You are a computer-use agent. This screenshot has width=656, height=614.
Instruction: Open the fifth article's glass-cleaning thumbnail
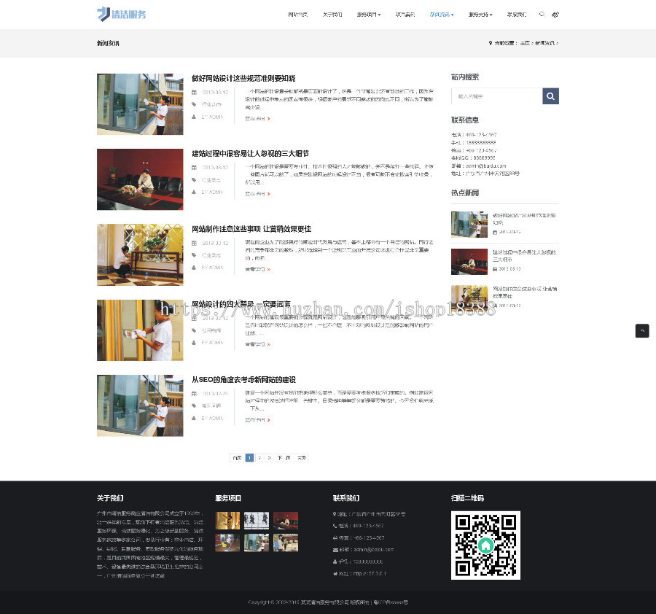tap(140, 405)
